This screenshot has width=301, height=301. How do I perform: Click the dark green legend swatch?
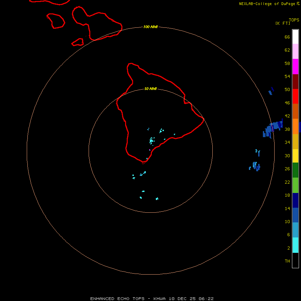point(295,170)
